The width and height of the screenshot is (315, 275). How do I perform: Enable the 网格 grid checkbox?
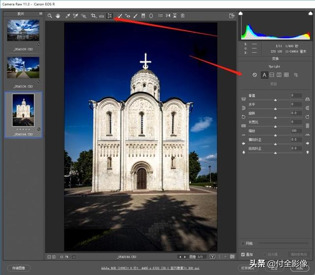tap(243, 244)
